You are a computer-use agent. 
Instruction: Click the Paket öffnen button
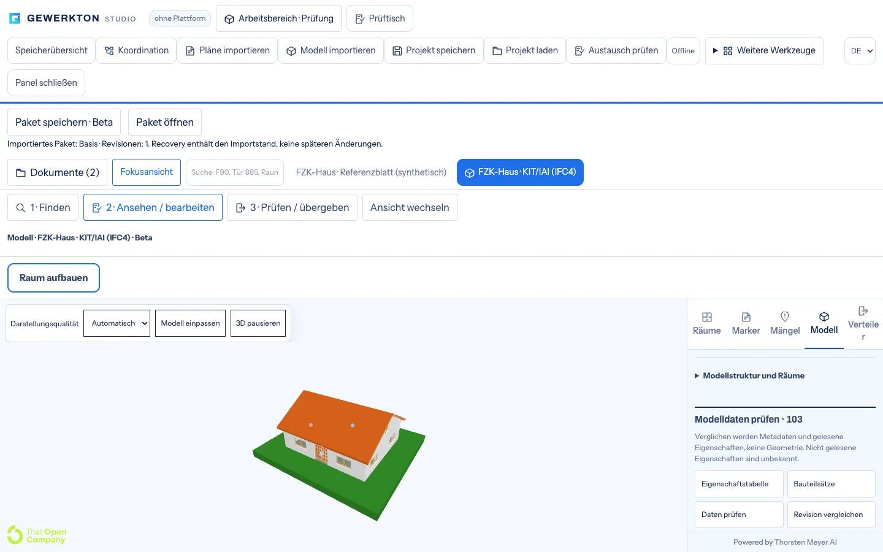[165, 122]
